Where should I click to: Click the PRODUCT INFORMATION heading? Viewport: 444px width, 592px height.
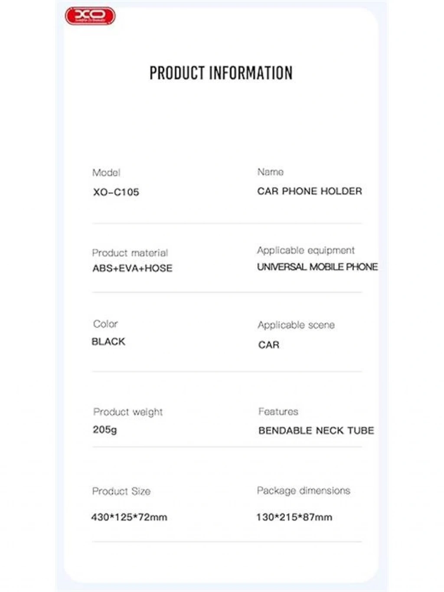tap(221, 73)
